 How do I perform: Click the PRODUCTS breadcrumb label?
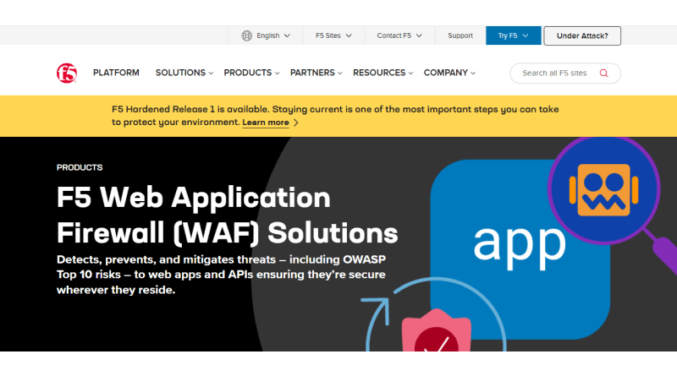[80, 167]
